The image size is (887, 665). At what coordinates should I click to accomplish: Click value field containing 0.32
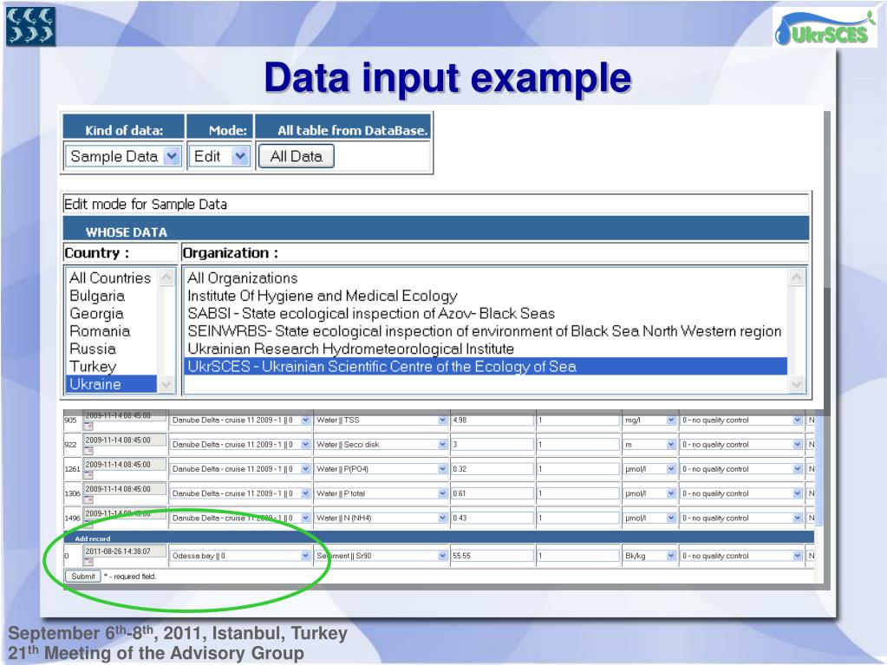coord(492,469)
